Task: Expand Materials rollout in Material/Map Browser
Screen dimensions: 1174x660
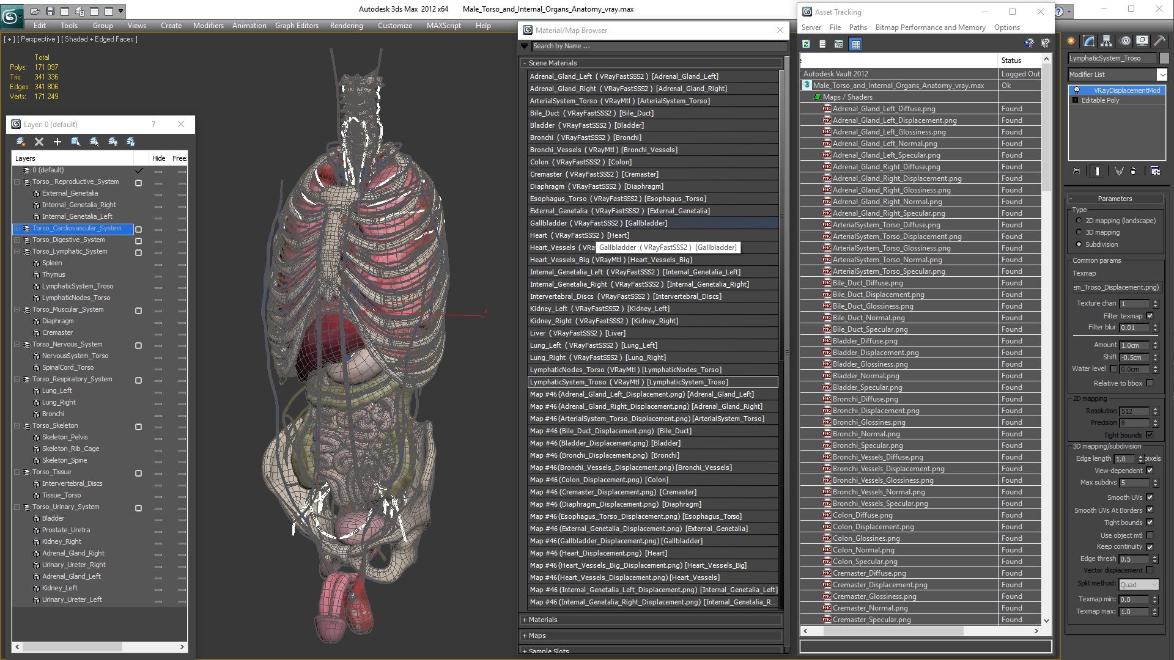Action: [x=525, y=620]
